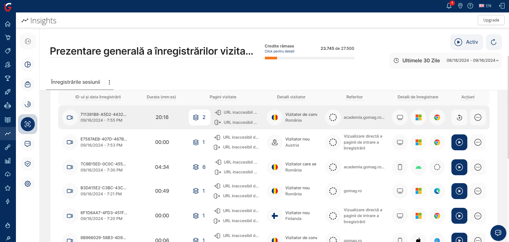The height and width of the screenshot is (242, 509).
Task: Sort by Durata (mm:ss) column header
Action: tap(161, 97)
